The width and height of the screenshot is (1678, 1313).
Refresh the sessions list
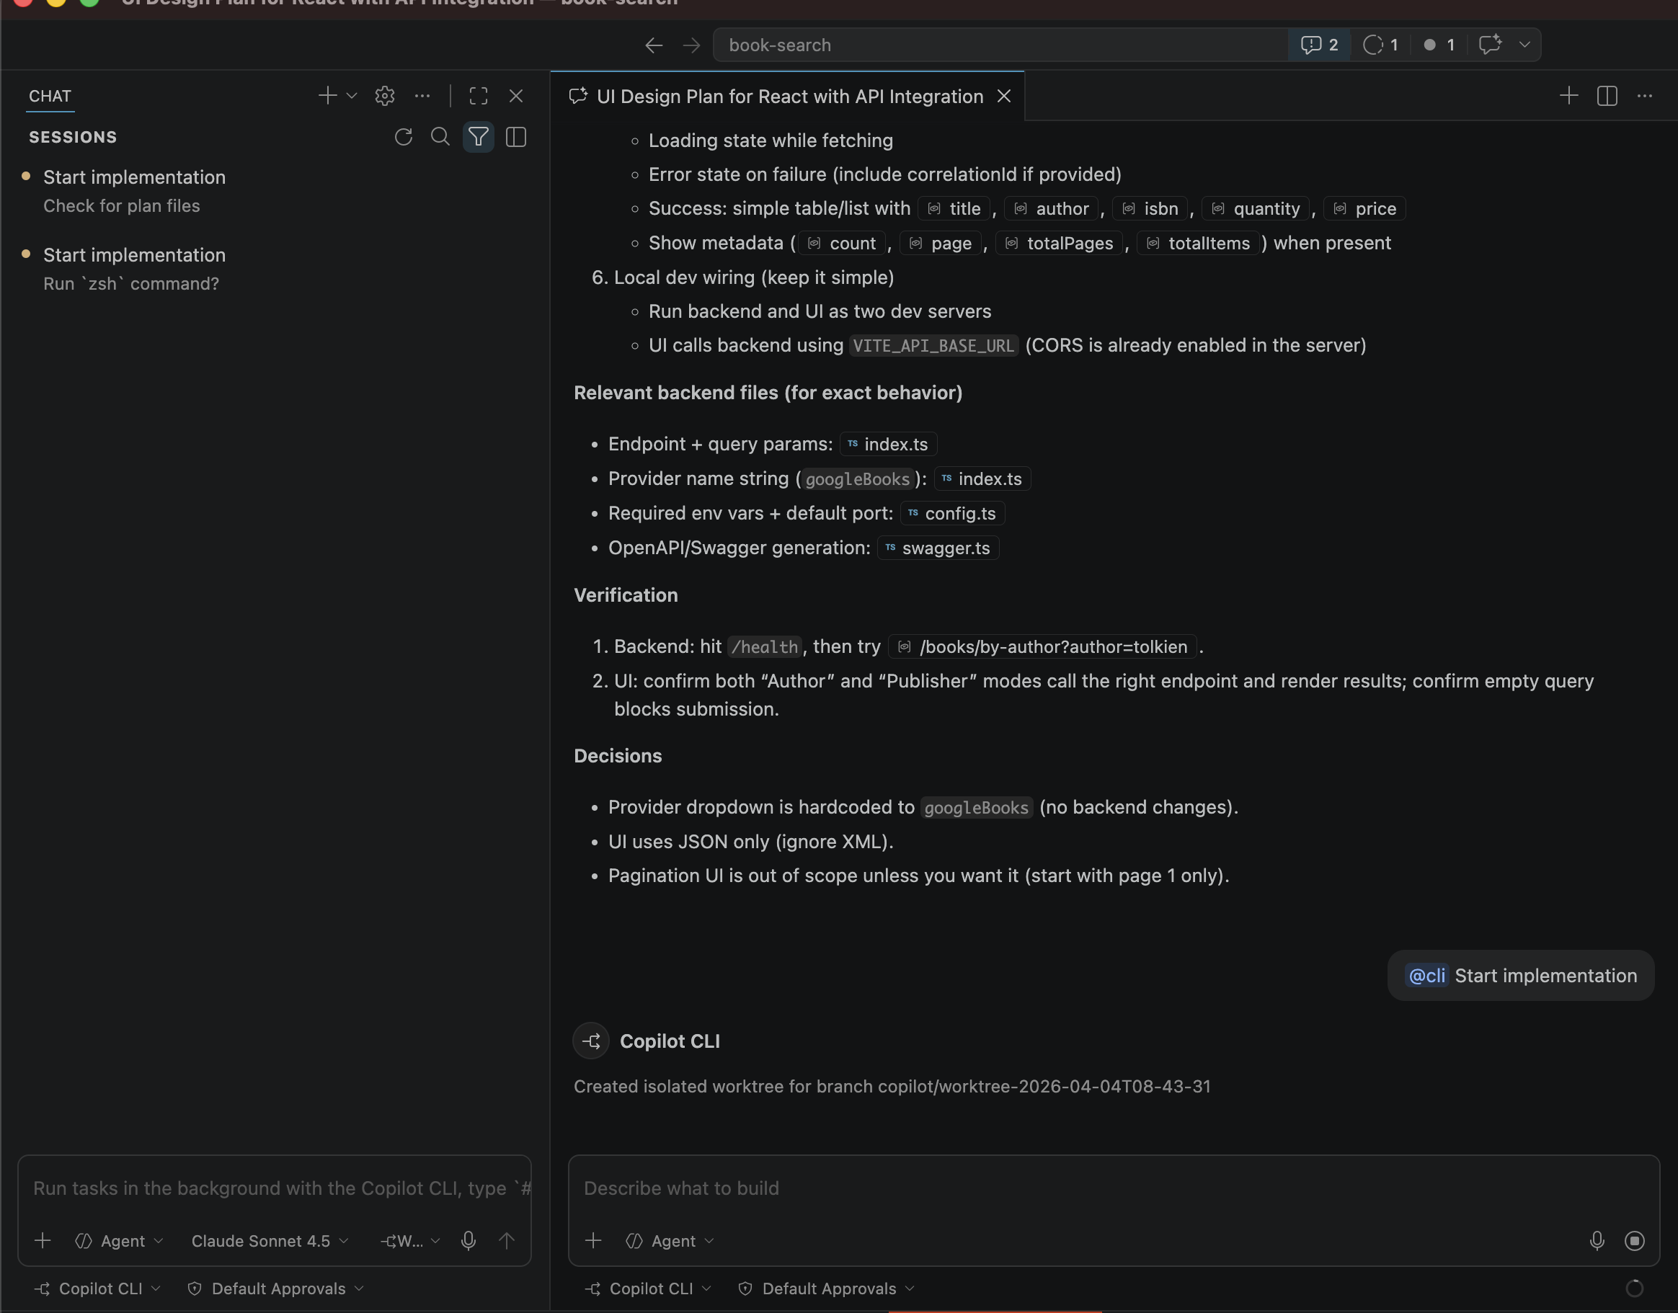pos(403,137)
